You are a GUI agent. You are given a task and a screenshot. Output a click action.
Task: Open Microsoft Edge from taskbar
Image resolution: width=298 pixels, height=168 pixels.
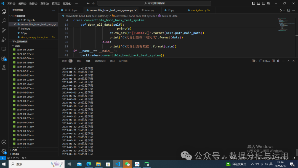point(89,164)
